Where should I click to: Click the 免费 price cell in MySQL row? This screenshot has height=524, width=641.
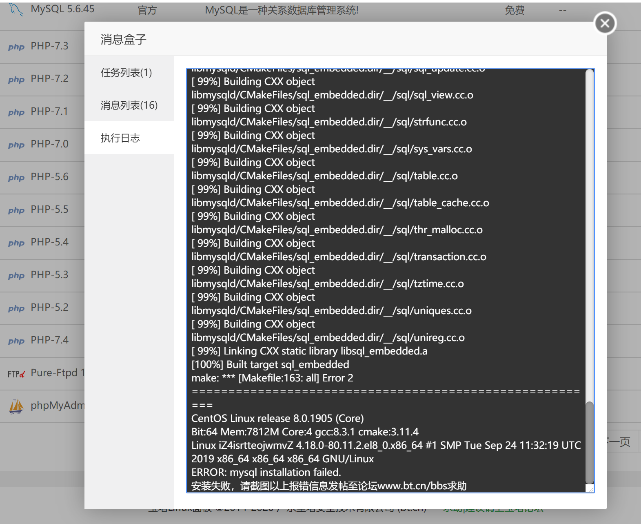click(x=515, y=10)
